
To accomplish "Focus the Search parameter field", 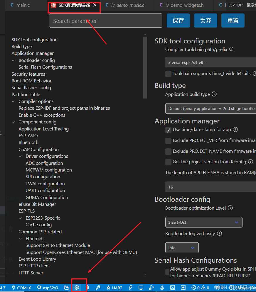I will coord(105,21).
